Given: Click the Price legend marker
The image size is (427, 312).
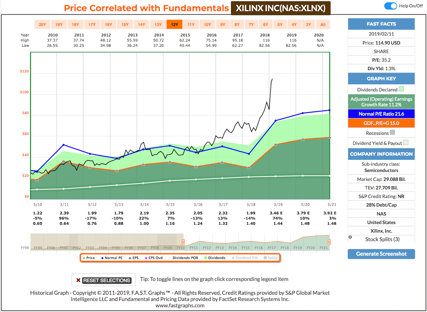Looking at the screenshot, I should [x=84, y=257].
